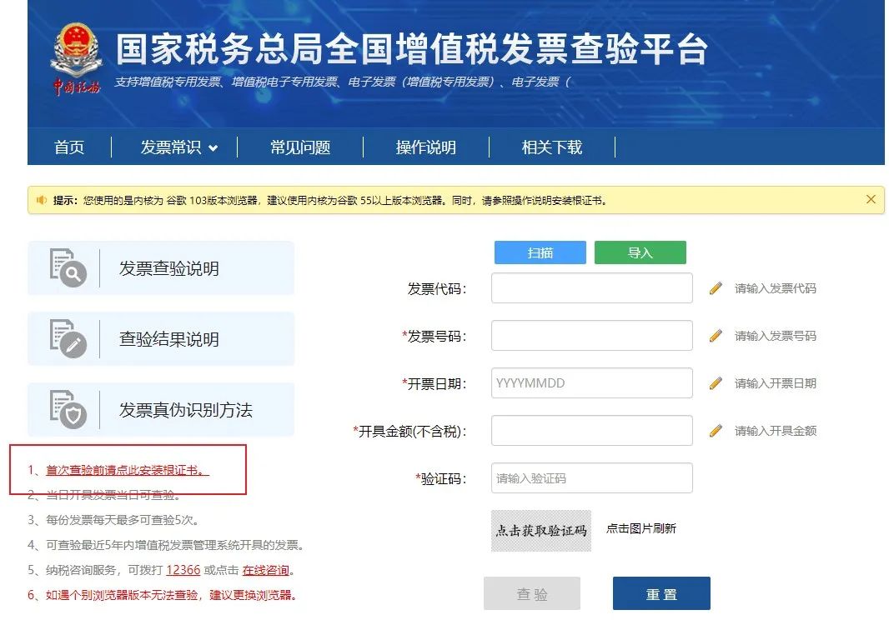The width and height of the screenshot is (889, 635).
Task: Click the document pencil icon for 查验结果说明
Action: [68, 338]
